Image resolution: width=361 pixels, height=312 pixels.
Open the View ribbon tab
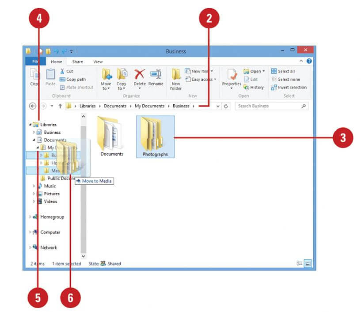97,61
